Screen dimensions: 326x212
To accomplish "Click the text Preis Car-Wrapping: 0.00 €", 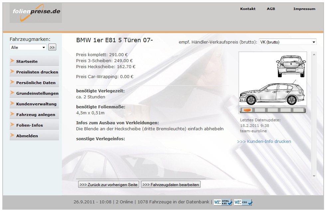I will pos(105,77).
